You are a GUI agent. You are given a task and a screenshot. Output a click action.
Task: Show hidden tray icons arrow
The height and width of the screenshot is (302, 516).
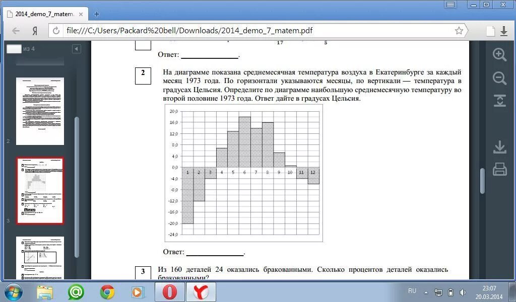tap(426, 292)
